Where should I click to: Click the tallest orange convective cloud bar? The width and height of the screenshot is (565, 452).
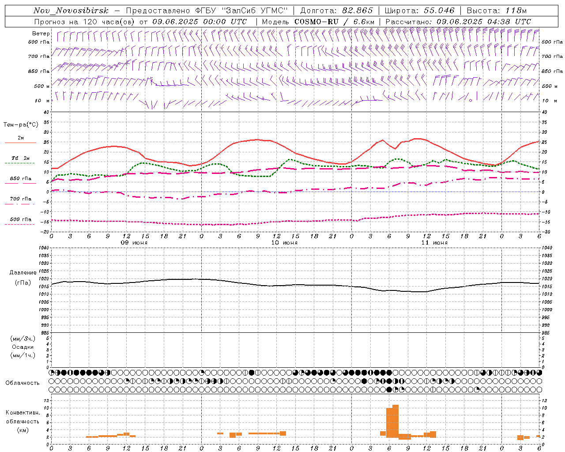tap(395, 421)
